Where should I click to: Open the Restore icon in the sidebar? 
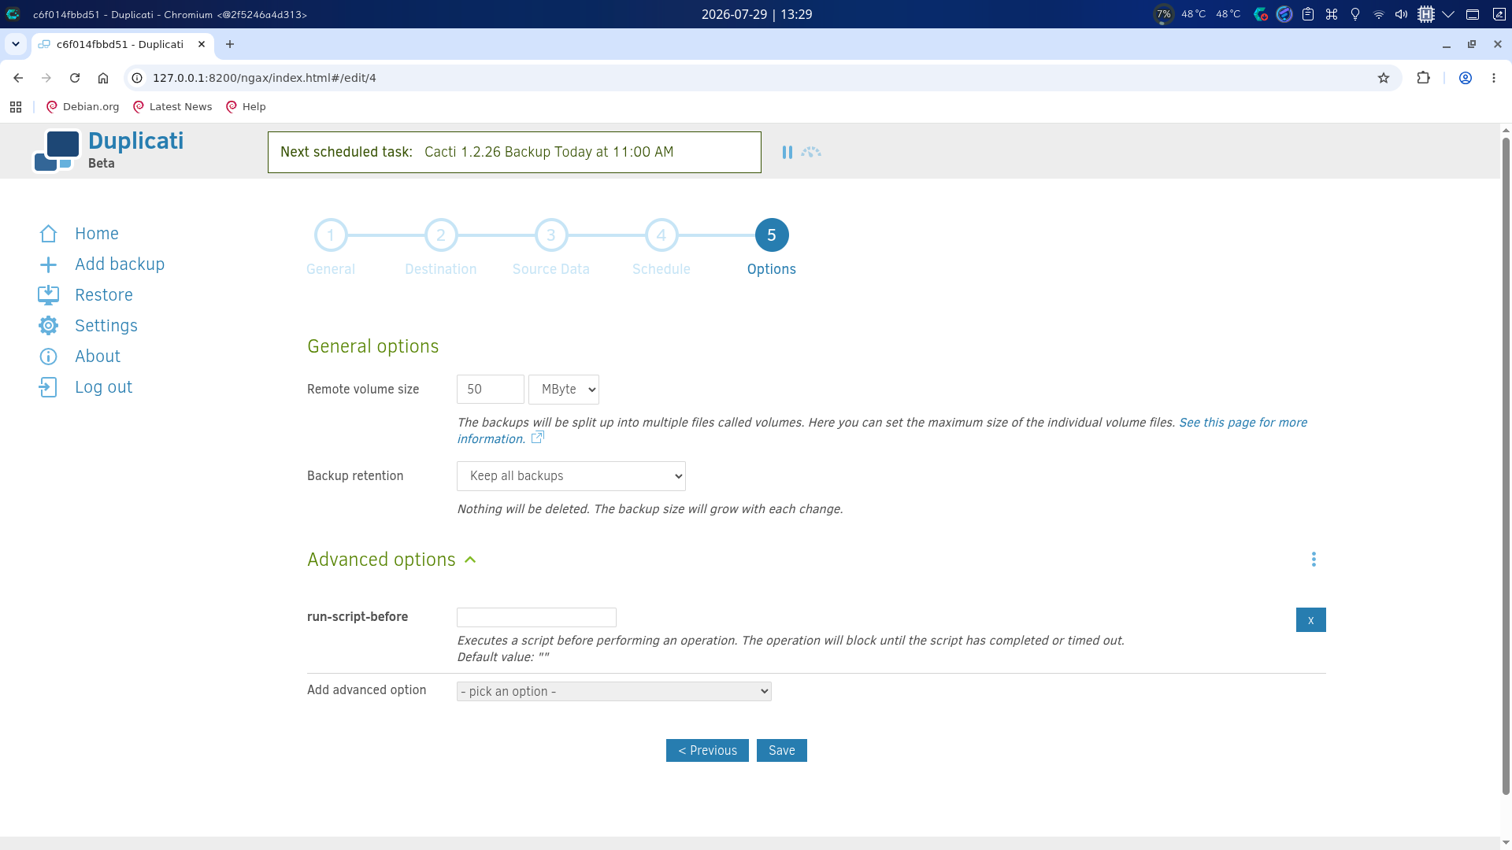tap(48, 295)
